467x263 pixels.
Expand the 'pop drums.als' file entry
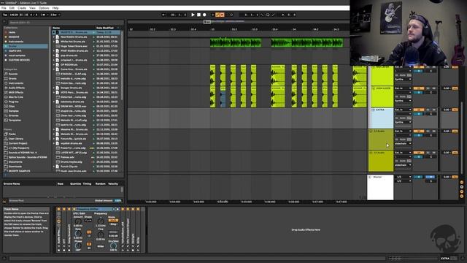[x=54, y=56]
